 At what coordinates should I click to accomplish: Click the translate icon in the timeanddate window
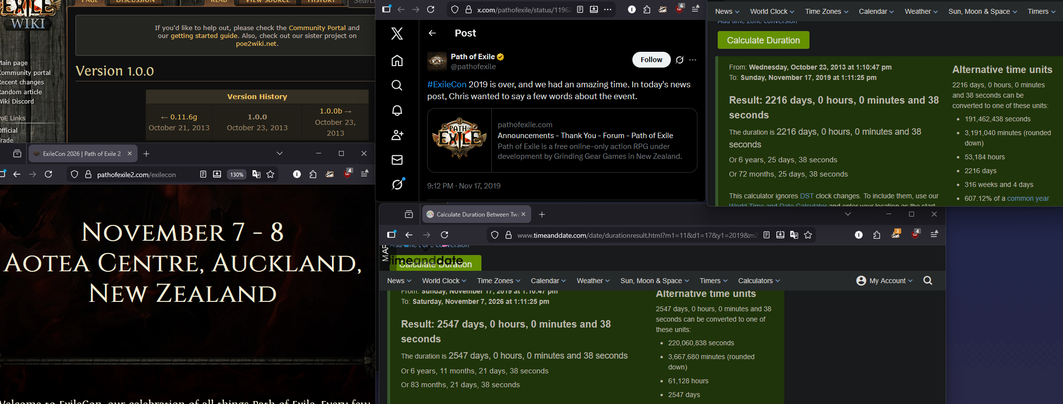[x=794, y=235]
